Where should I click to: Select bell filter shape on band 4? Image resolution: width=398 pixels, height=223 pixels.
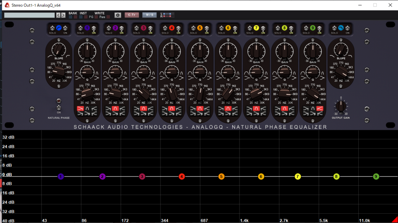pyautogui.click(x=171, y=109)
